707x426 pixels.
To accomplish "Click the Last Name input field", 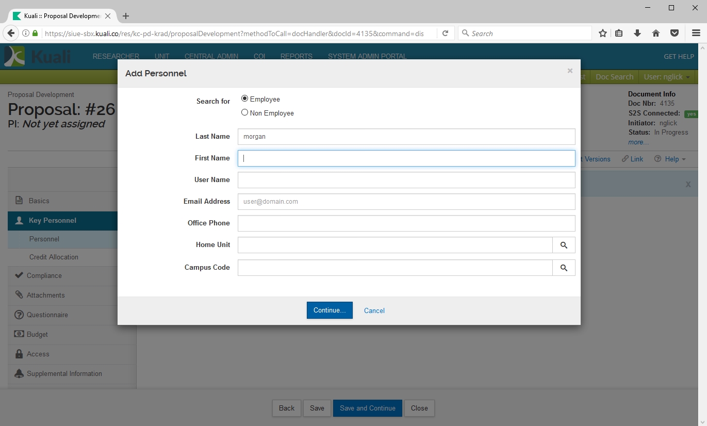I will click(x=406, y=137).
